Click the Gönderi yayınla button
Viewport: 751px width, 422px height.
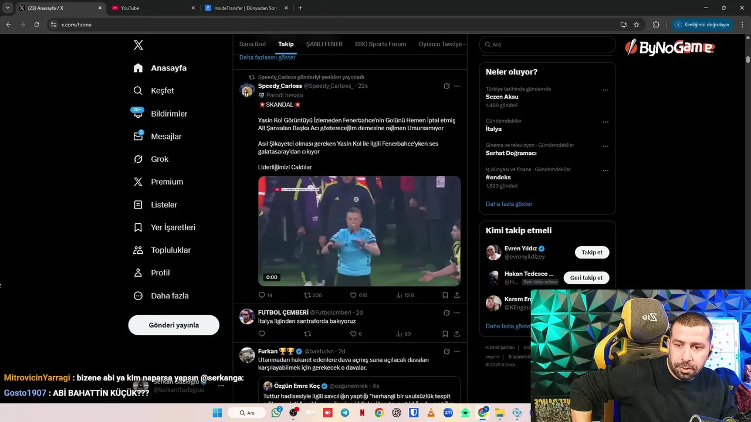point(174,325)
